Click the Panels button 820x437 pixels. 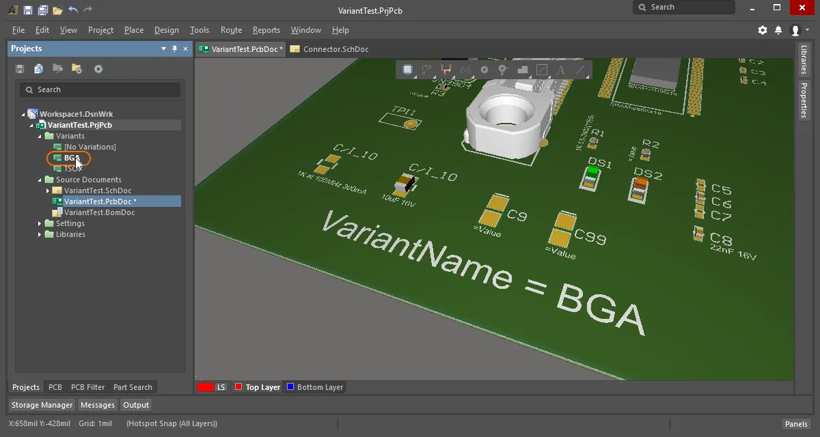[x=796, y=424]
